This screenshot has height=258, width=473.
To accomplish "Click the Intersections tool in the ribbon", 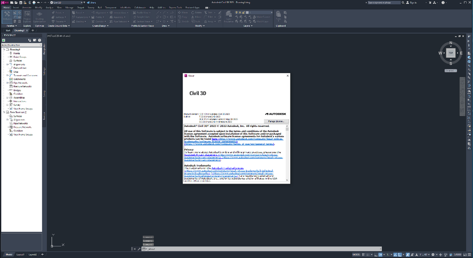I will 119,12.
